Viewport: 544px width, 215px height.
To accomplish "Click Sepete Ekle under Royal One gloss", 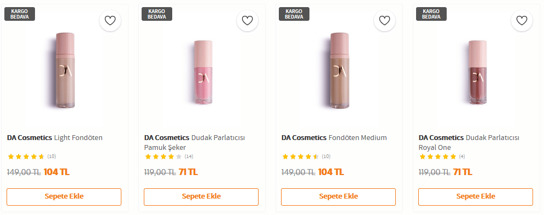I will pos(476,197).
